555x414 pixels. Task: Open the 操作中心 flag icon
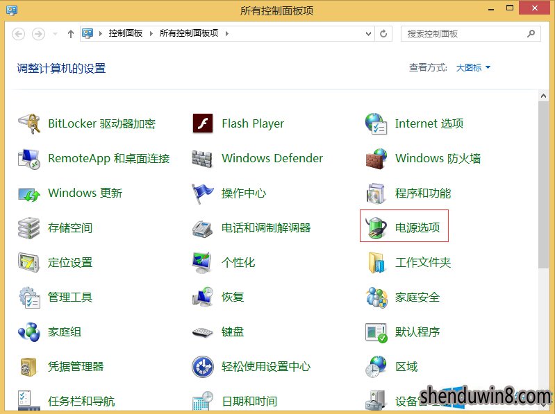coord(202,193)
